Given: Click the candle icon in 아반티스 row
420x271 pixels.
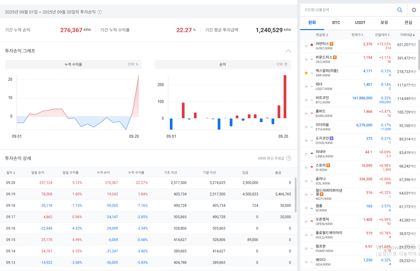Looking at the screenshot, I should [312, 45].
